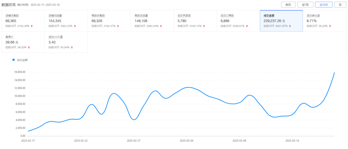This screenshot has width=348, height=149.
Task: Switch to the 近7日 range
Action: [x=305, y=5]
